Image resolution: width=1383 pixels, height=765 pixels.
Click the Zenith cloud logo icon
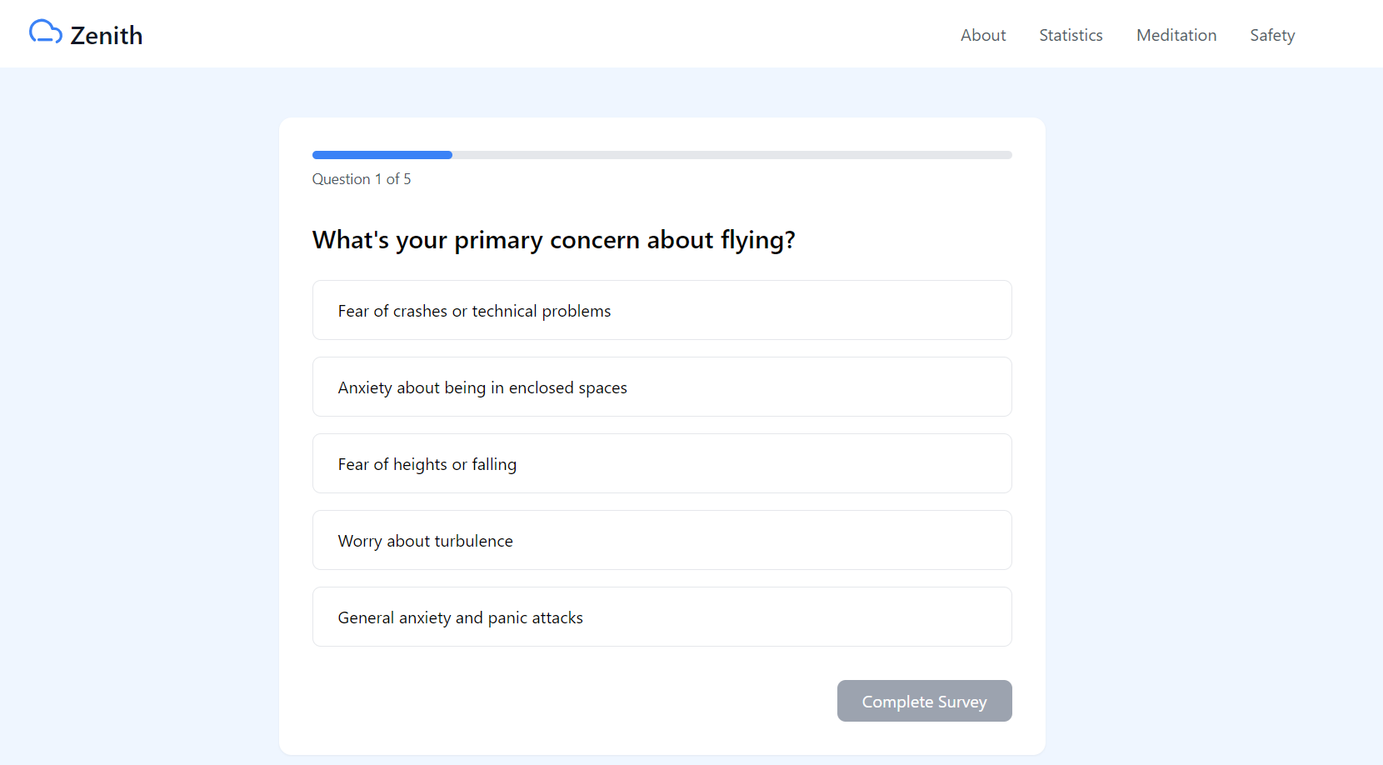click(46, 32)
